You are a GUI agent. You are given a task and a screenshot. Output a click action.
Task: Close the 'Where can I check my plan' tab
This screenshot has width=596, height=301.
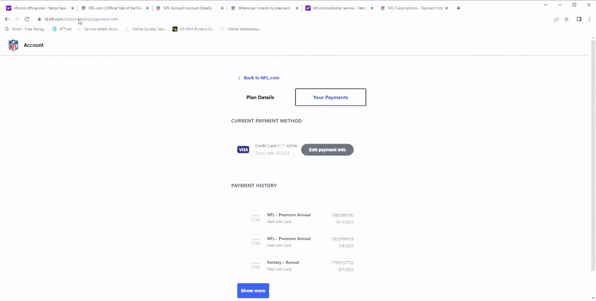[x=297, y=8]
